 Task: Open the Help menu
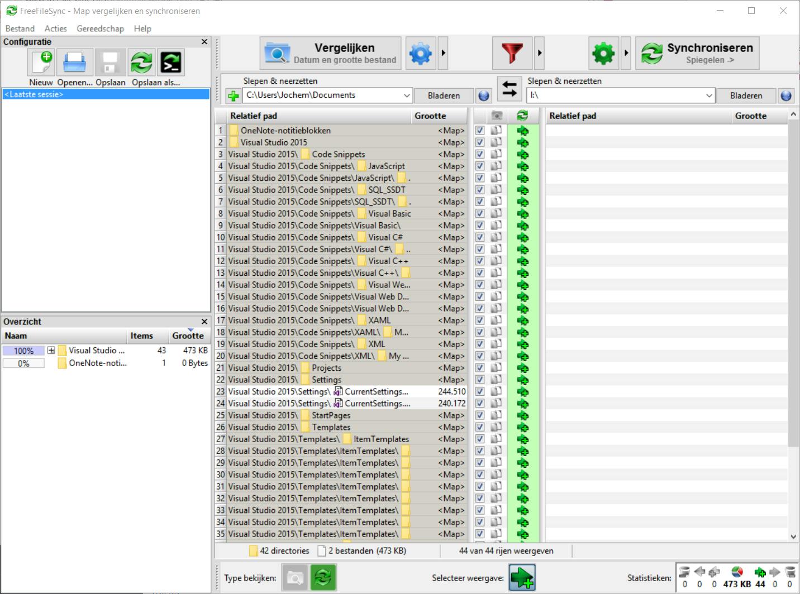142,28
